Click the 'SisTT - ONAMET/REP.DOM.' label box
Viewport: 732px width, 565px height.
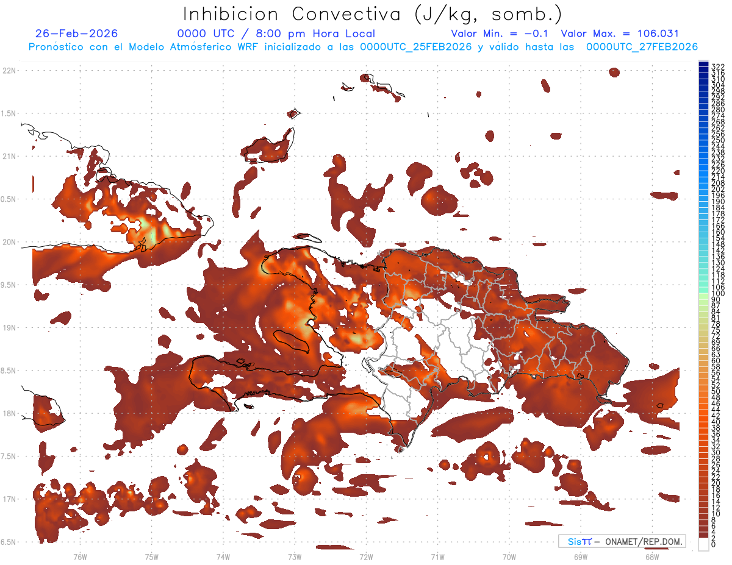coord(622,541)
